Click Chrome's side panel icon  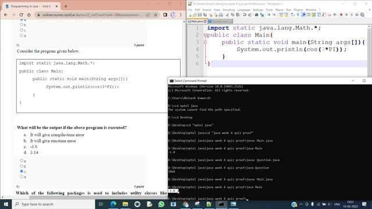coord(165,15)
